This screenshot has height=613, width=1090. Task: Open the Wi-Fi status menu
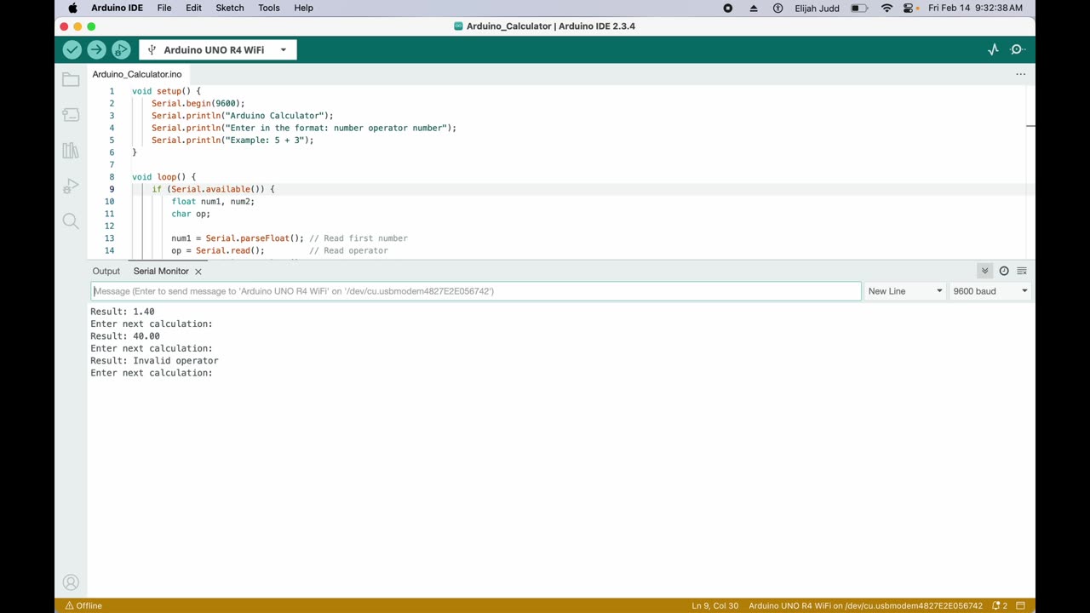click(886, 8)
